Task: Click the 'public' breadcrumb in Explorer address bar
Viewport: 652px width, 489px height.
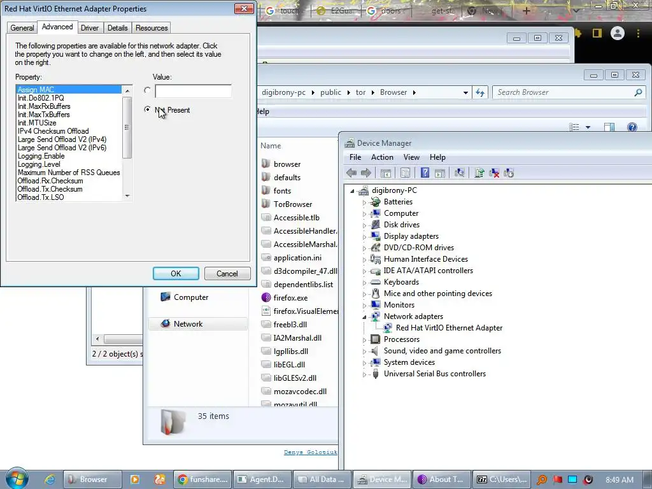Action: pos(330,92)
